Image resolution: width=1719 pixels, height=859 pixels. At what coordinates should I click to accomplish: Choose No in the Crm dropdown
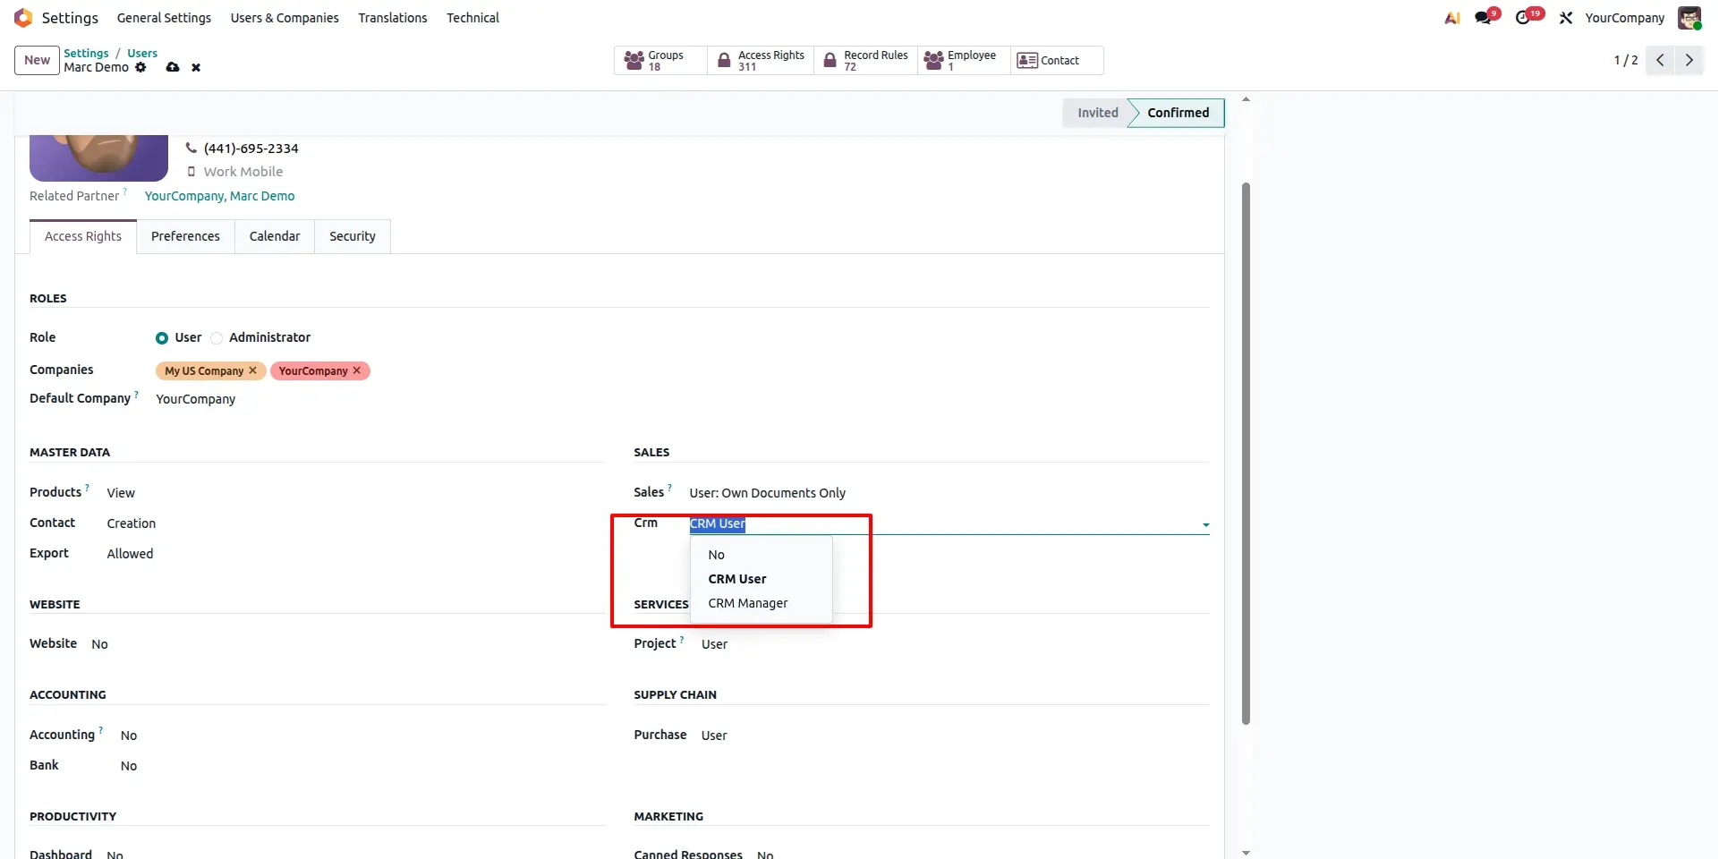[761, 555]
